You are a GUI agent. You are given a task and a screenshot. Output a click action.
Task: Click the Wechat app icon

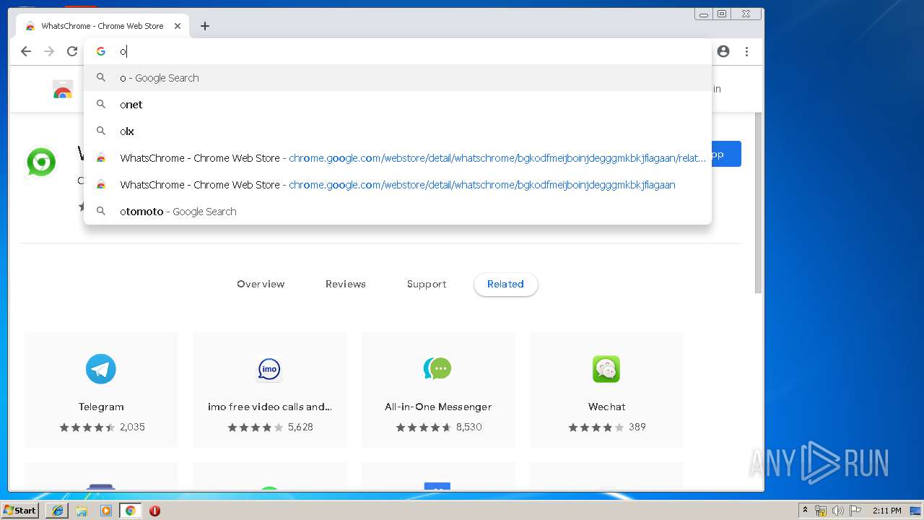[x=606, y=369]
